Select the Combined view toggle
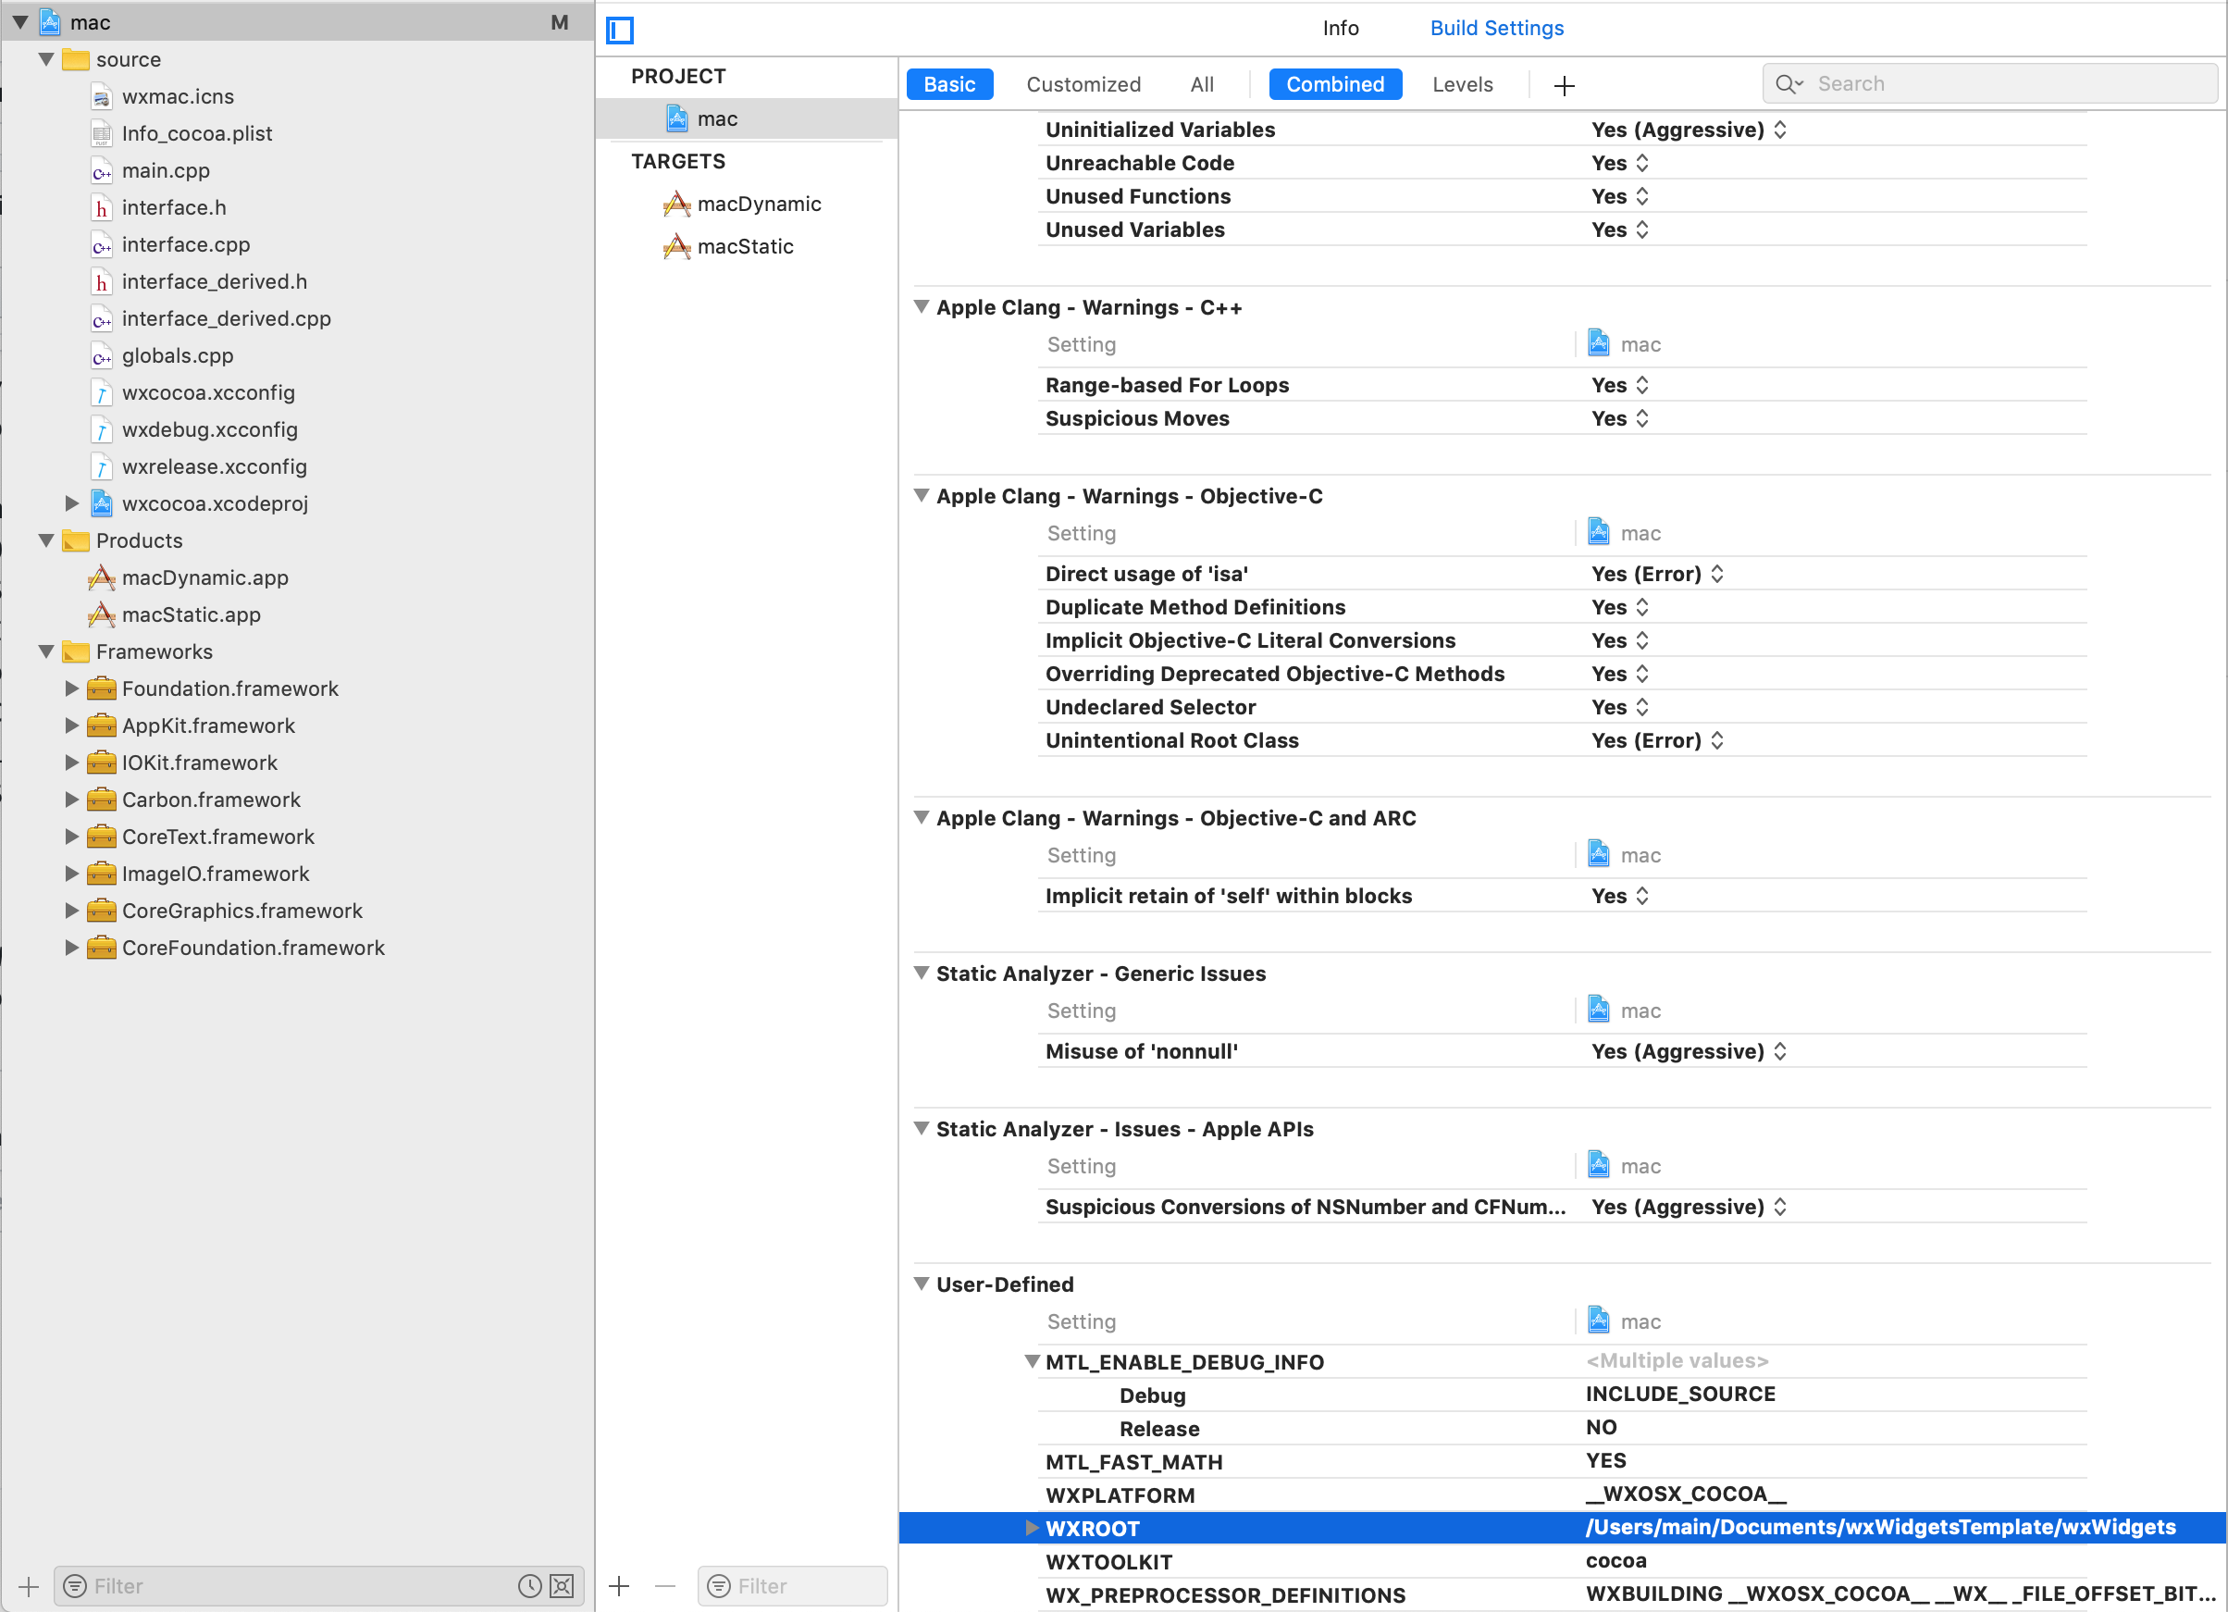This screenshot has width=2228, height=1612. (1335, 84)
